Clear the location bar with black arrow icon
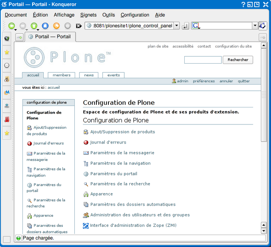 (x=79, y=26)
